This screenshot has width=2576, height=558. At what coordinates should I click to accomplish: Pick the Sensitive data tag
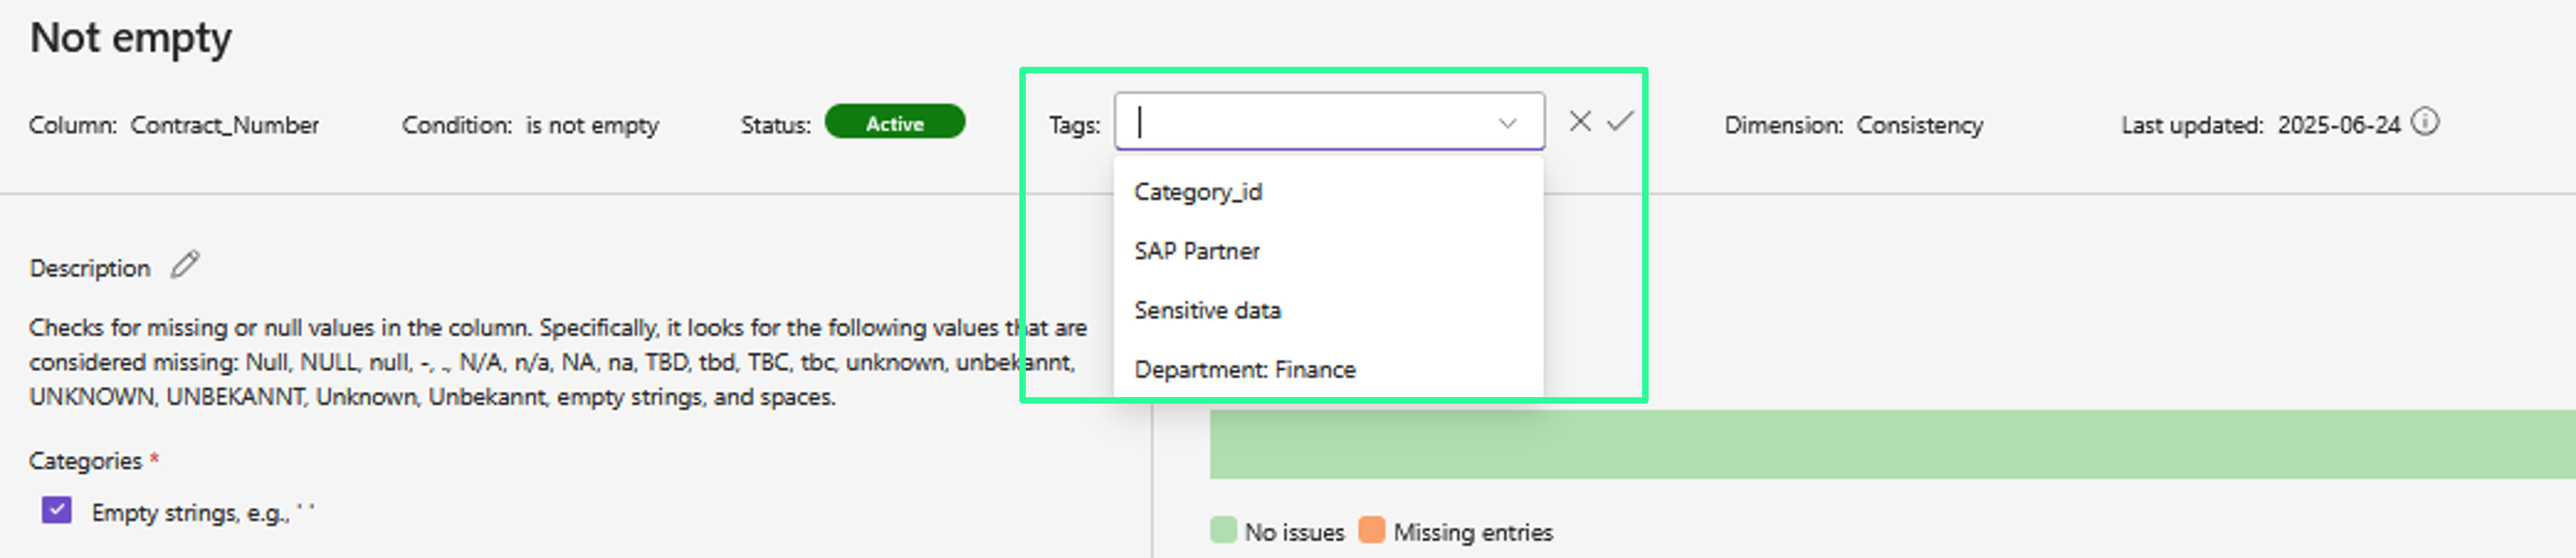(1207, 310)
